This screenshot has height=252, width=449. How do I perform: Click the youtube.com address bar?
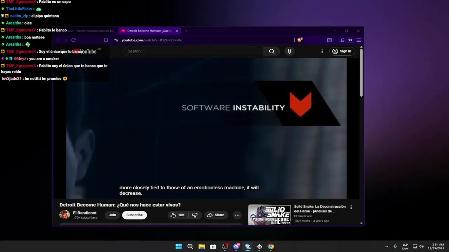point(152,40)
